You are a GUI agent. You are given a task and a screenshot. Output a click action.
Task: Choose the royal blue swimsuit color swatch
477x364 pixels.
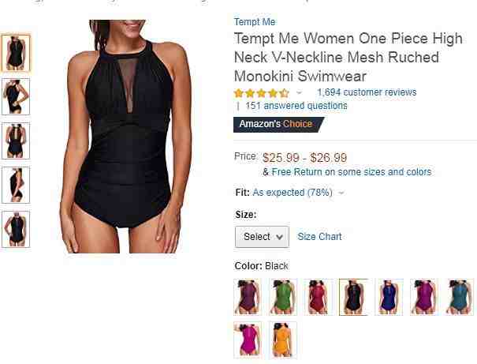tap(389, 297)
